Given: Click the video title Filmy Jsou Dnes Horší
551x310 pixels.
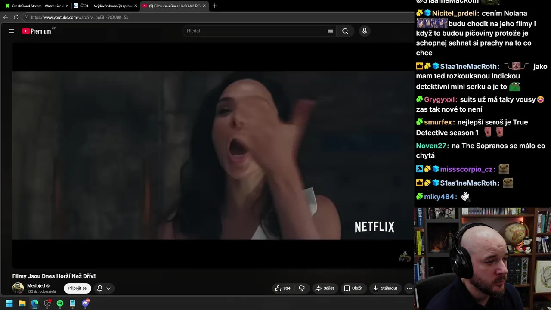Looking at the screenshot, I should (x=54, y=276).
